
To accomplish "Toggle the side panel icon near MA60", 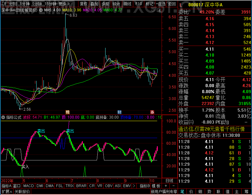I will (159, 10).
